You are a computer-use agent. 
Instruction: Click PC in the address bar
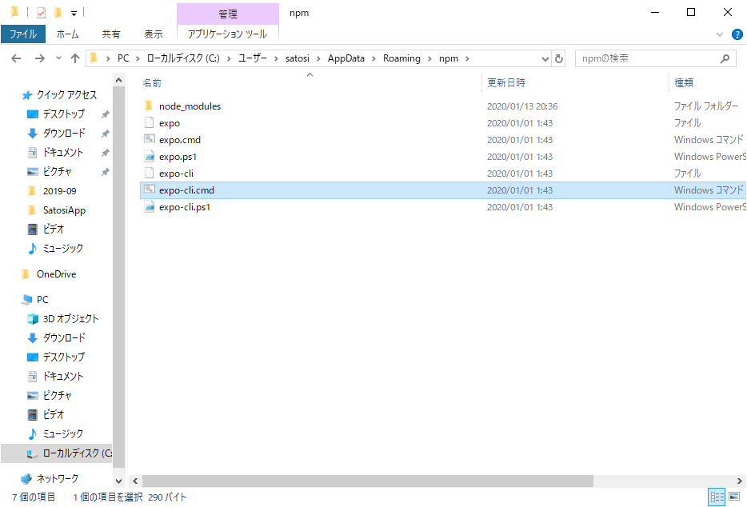point(123,58)
